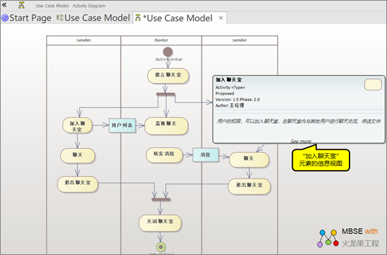Click the activity thumbnail icon in the info popup

(373, 84)
